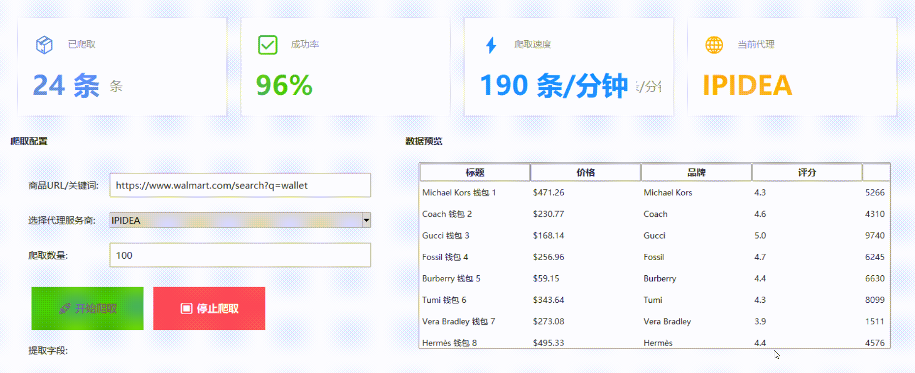The height and width of the screenshot is (373, 915).
Task: Open the proxy provider dropdown arrow
Action: pos(366,220)
